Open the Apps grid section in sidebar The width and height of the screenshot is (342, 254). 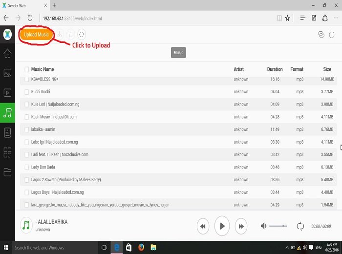tap(7, 152)
